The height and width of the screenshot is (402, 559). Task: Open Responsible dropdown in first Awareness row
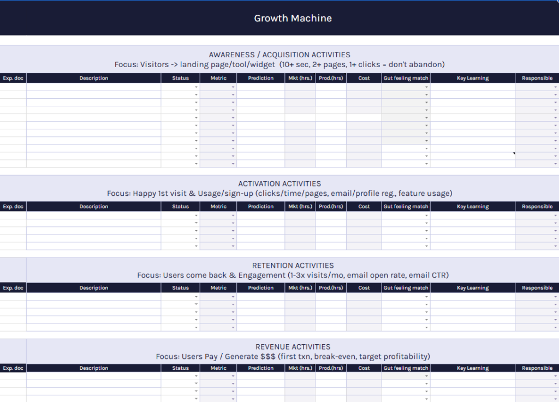pyautogui.click(x=555, y=87)
